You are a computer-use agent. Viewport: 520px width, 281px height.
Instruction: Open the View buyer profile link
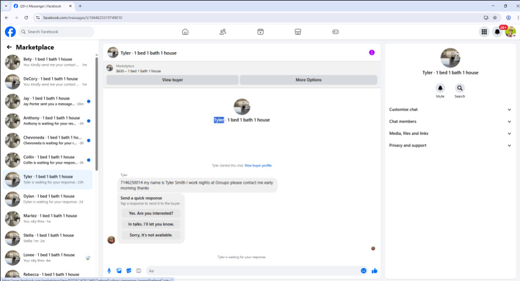point(258,166)
